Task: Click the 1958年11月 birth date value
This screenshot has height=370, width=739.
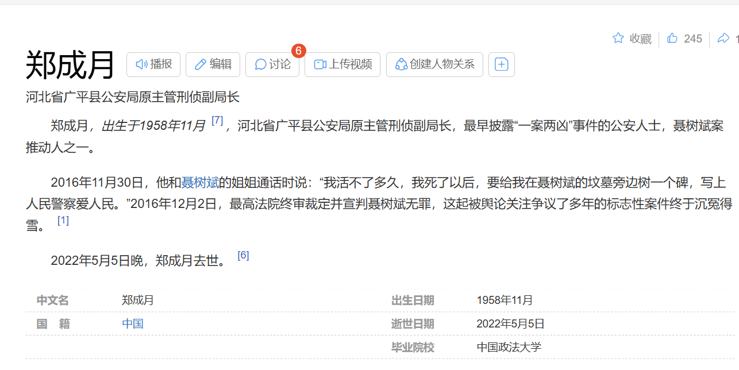Action: point(505,300)
